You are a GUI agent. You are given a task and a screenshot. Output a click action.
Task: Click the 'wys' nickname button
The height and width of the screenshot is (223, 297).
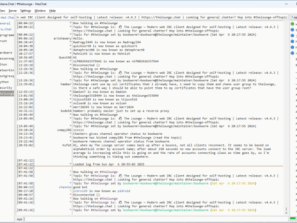(19, 218)
